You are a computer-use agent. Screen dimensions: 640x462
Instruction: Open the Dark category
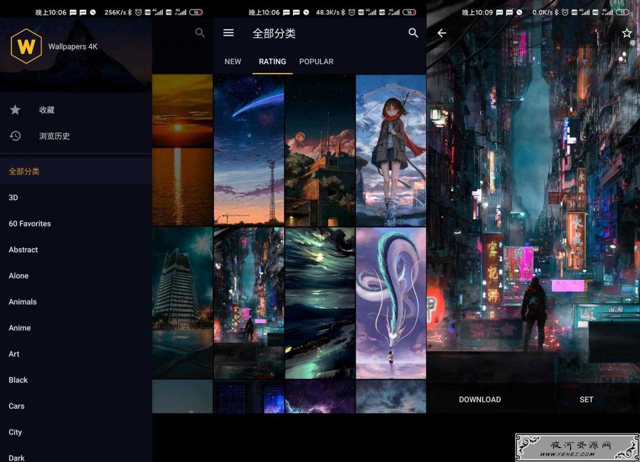click(x=76, y=455)
